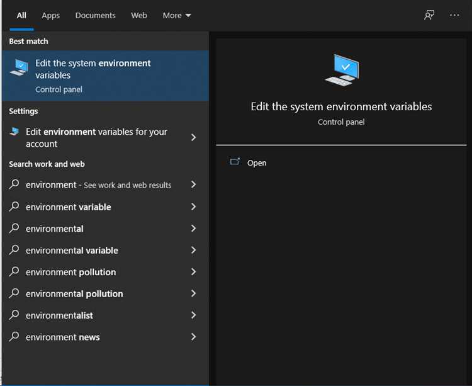Expand chevron for the environmental suggestion
472x386 pixels.
click(x=194, y=229)
